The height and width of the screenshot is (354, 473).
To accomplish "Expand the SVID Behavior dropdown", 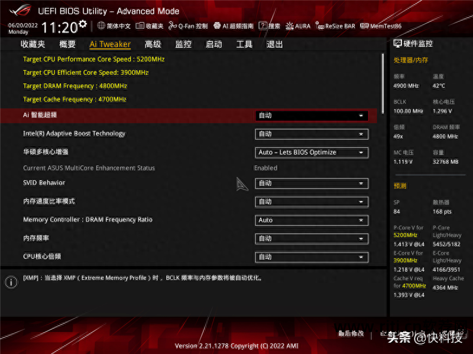I will click(312, 183).
